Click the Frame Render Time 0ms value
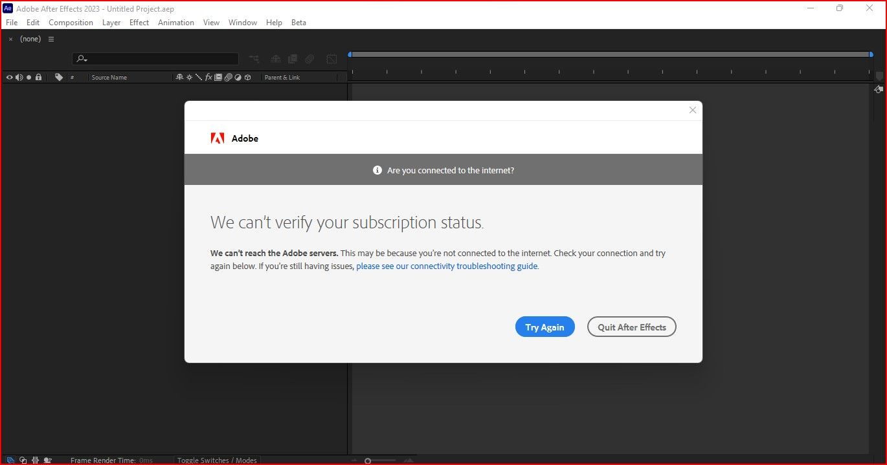887x465 pixels. click(146, 460)
